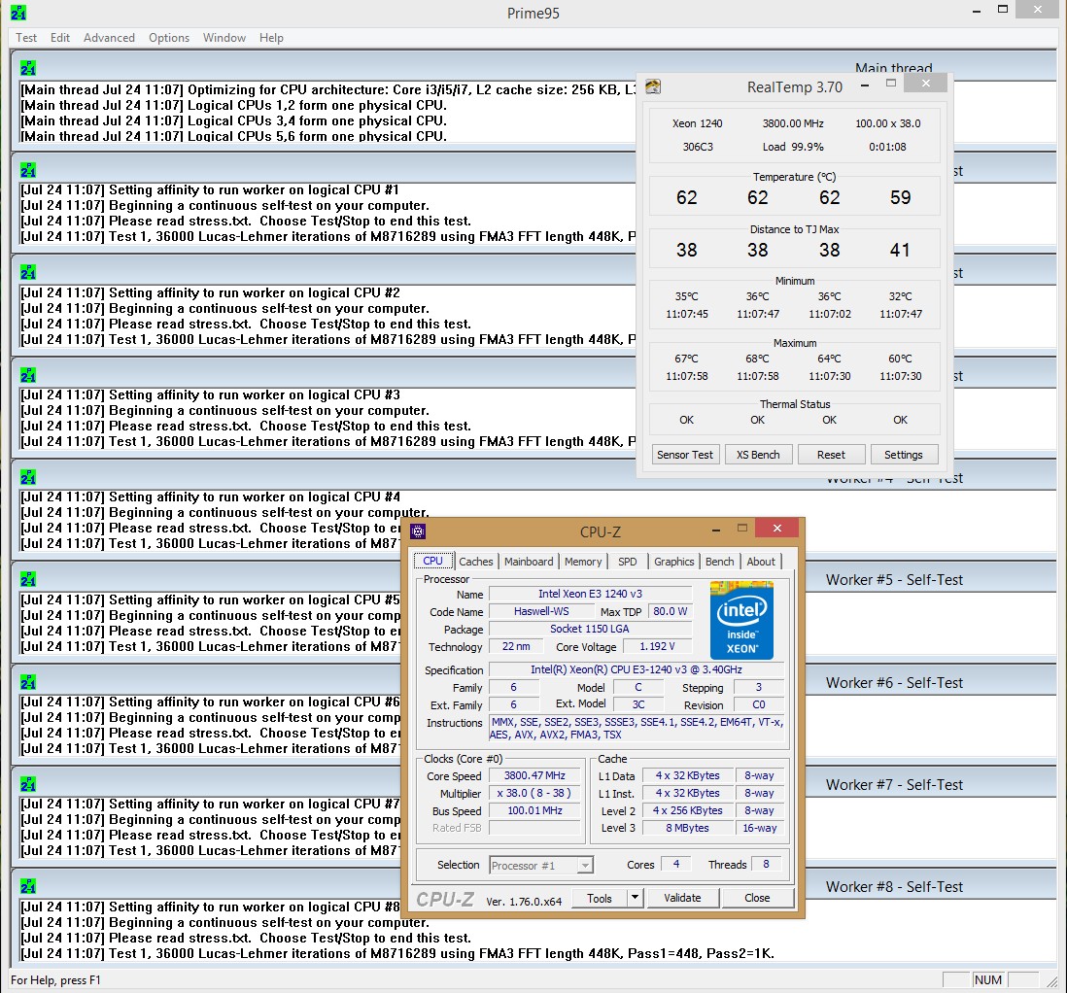Click the Max TDP 80.0 W value
Viewport: 1067px width, 993px height.
(x=670, y=611)
